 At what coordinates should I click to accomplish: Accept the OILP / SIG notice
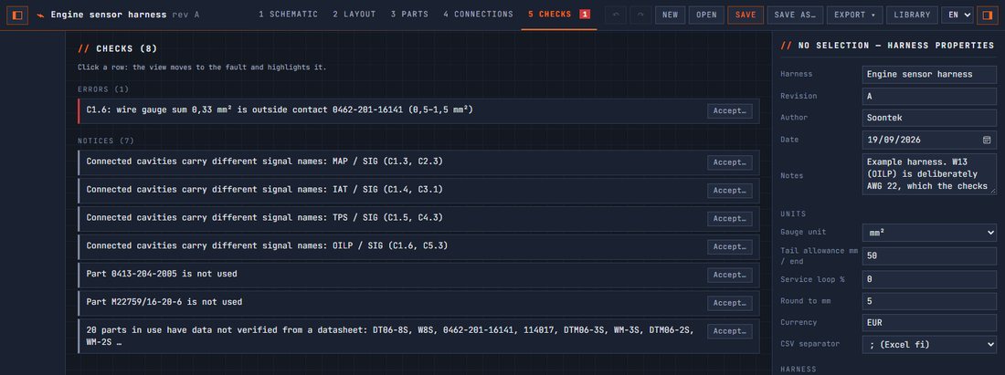click(x=729, y=247)
